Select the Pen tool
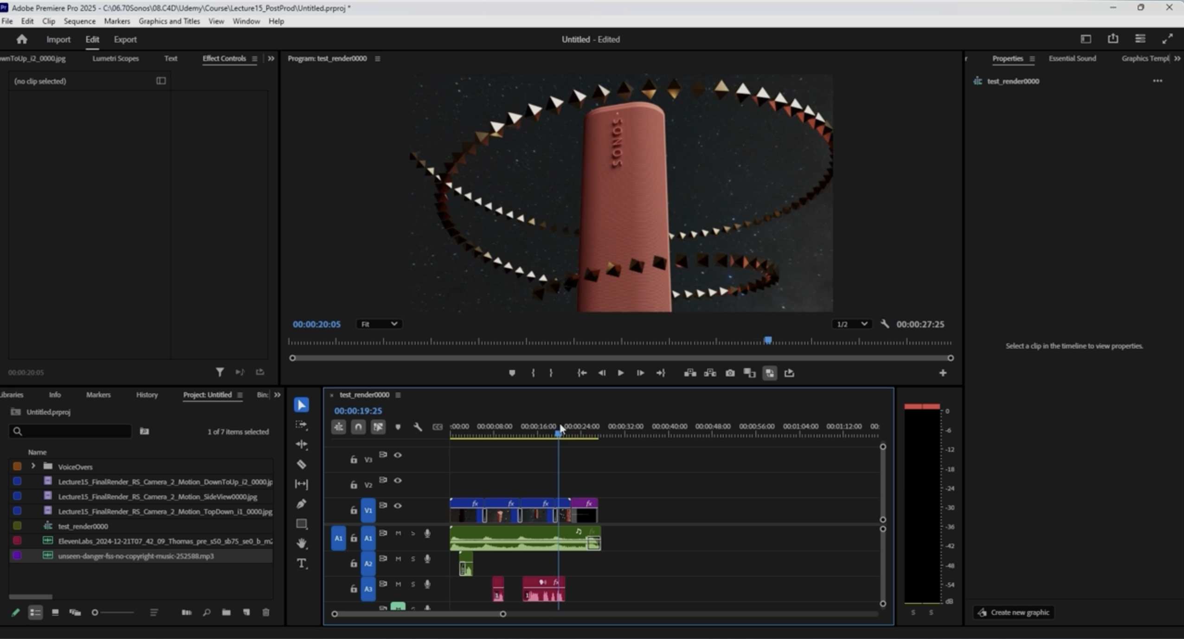This screenshot has width=1184, height=639. tap(302, 504)
